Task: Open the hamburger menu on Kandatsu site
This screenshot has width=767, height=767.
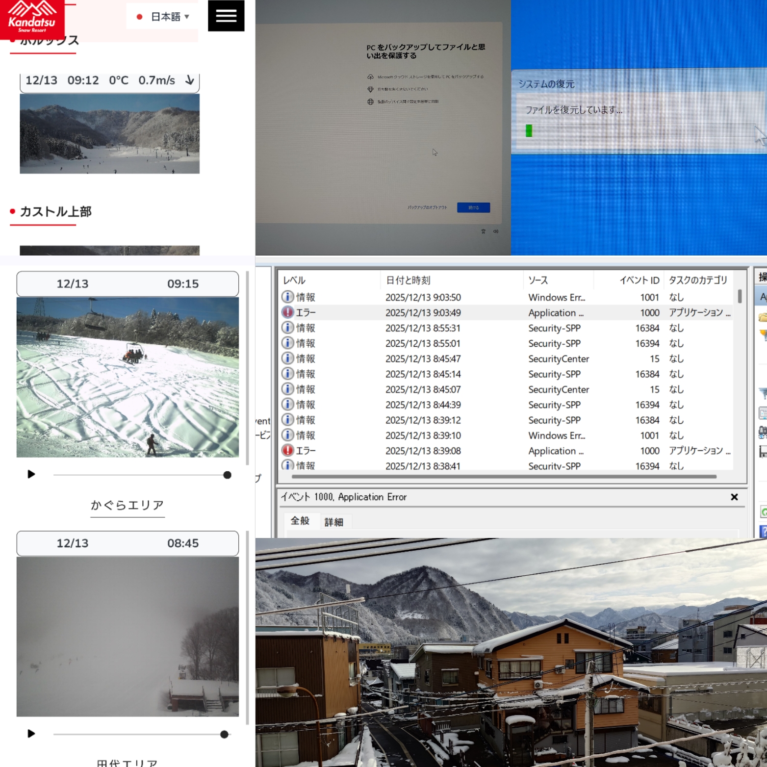Action: click(226, 16)
